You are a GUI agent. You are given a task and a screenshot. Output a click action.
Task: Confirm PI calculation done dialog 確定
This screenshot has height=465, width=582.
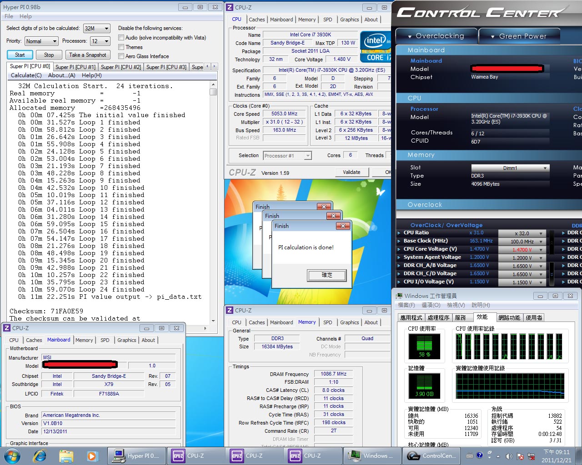[327, 275]
